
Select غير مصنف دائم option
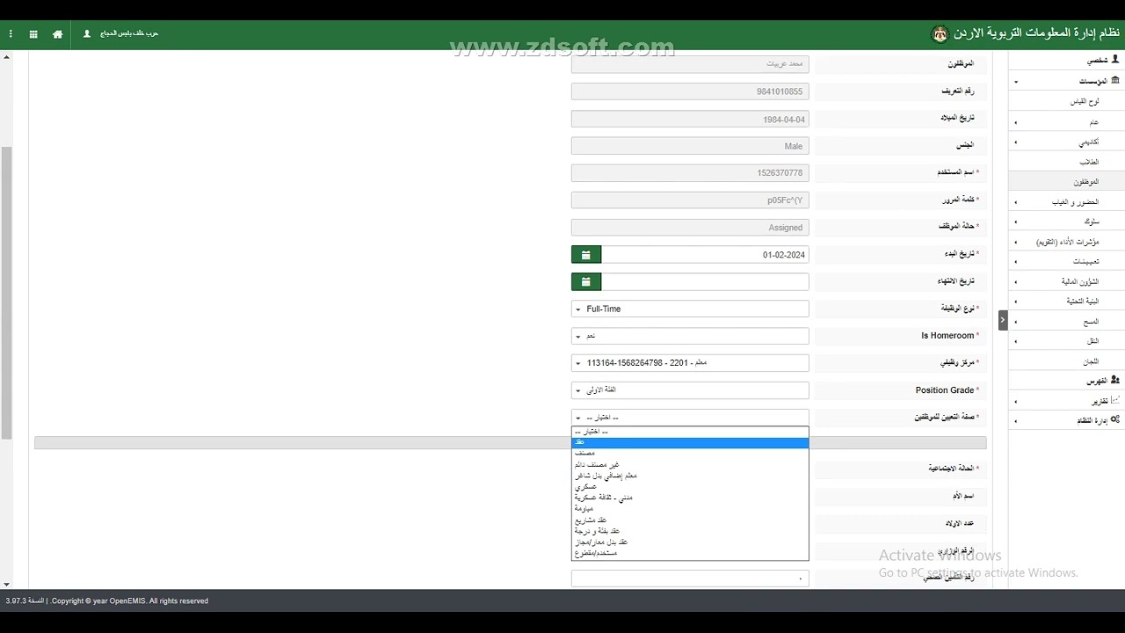point(690,465)
